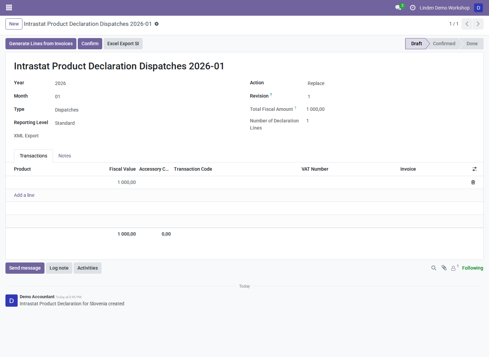
Task: Open the conversations messages icon
Action: [x=398, y=7]
